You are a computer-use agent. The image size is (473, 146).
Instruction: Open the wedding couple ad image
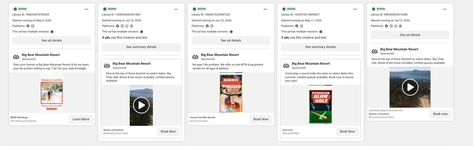52,93
